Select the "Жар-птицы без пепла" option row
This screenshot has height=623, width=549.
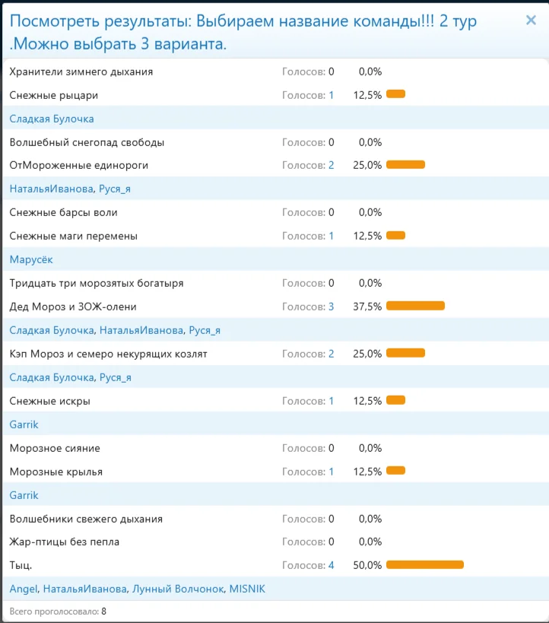(x=65, y=542)
